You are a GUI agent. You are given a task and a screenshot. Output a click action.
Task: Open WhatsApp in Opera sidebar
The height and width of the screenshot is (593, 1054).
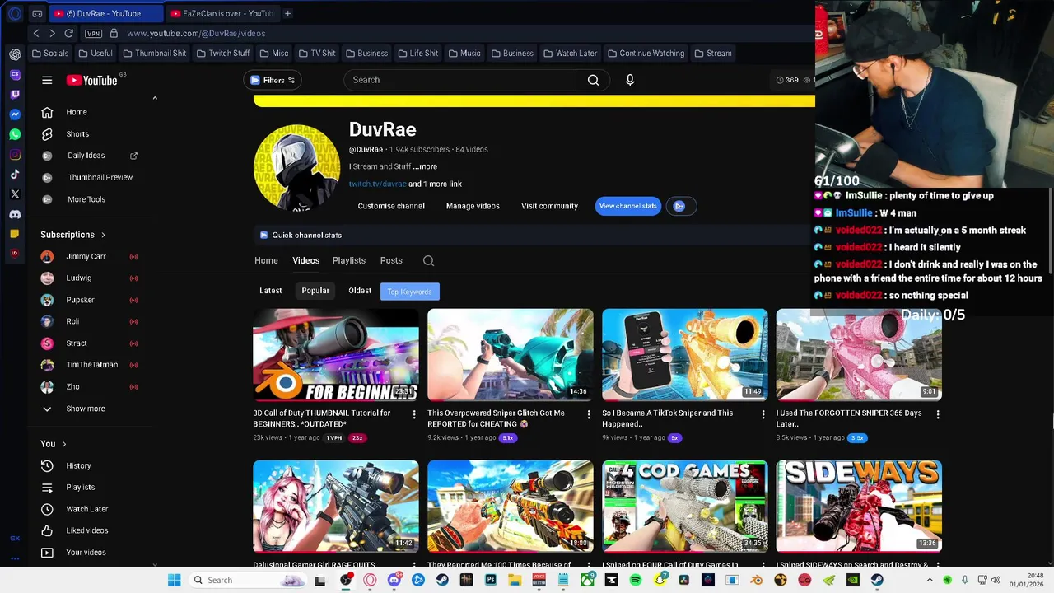[15, 134]
